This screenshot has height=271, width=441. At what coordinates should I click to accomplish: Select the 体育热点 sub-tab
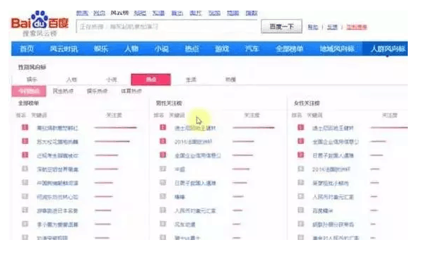(x=131, y=91)
